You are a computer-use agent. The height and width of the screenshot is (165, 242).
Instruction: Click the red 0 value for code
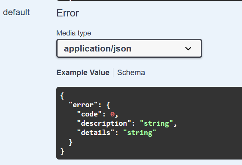(x=113, y=114)
